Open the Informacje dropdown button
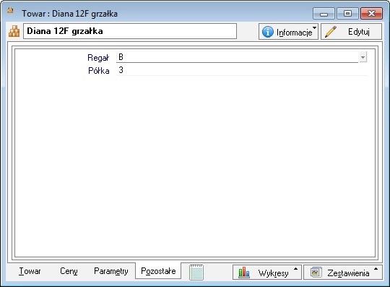The image size is (390, 287). [x=288, y=32]
